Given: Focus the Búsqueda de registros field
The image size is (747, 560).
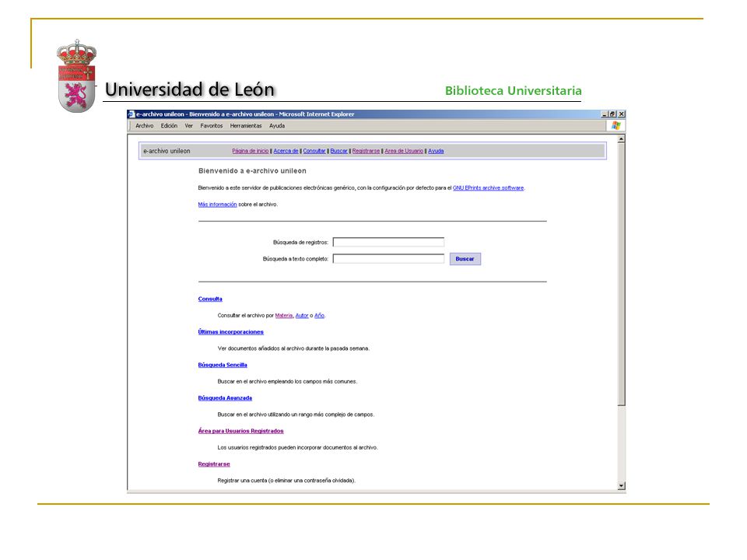Looking at the screenshot, I should 388,243.
